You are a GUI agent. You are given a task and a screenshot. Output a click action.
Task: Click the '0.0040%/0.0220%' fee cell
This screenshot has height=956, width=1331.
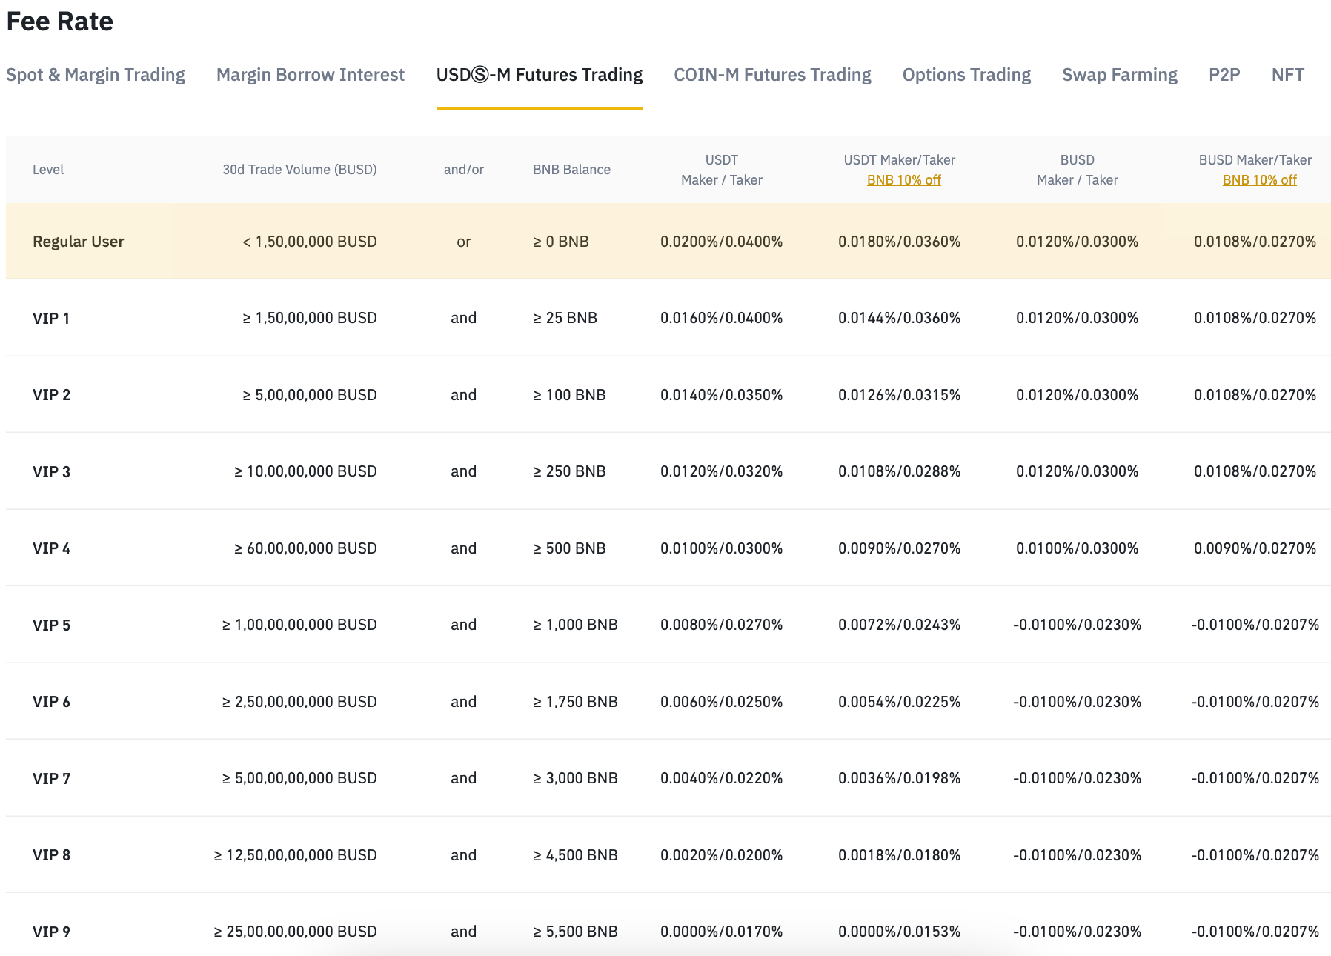(722, 778)
